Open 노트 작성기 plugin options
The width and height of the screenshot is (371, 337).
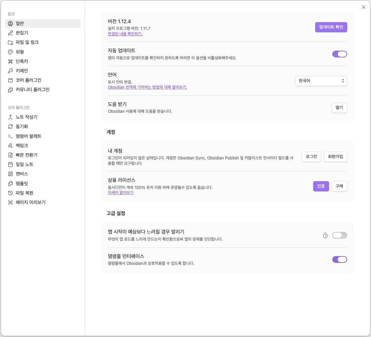[43, 117]
